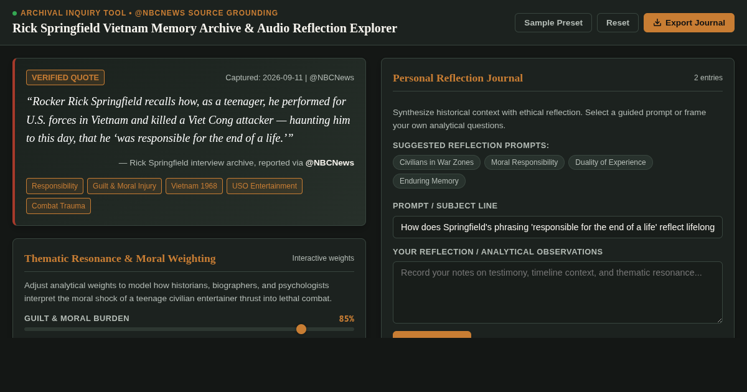Click the Export Journal button label
This screenshot has width=747, height=392.
click(x=695, y=22)
